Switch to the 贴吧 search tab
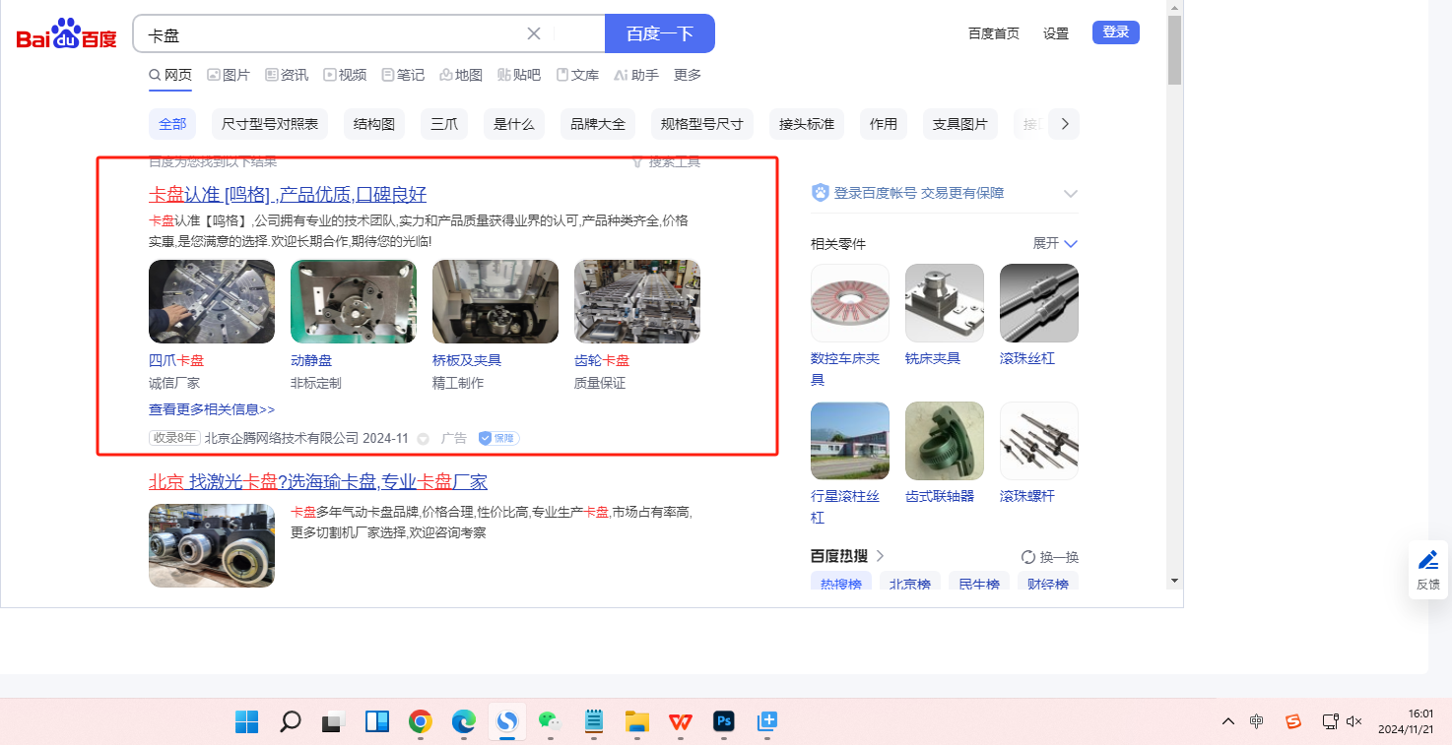 click(x=519, y=75)
